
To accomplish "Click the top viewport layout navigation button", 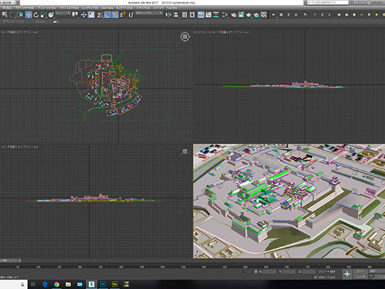I will pos(185,37).
